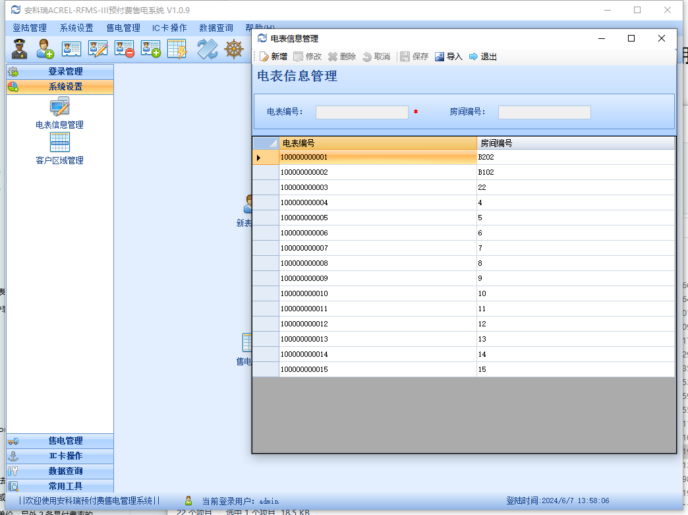Click the ID card with red minus icon

(125, 49)
